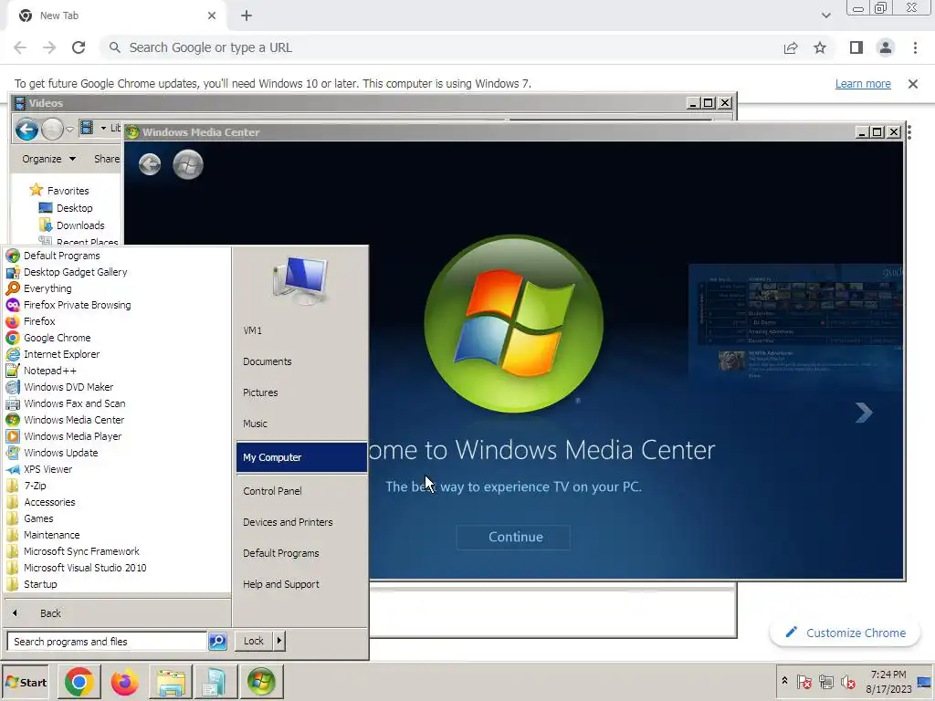The image size is (935, 701).
Task: Open Music from the Start menu
Action: pos(255,424)
